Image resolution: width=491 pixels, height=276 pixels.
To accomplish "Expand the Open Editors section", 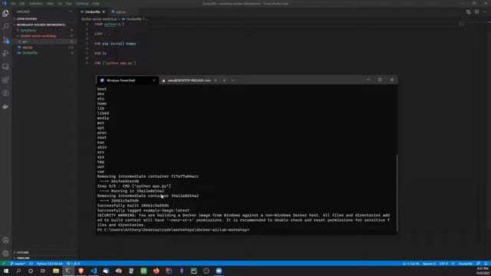I will (x=44, y=18).
